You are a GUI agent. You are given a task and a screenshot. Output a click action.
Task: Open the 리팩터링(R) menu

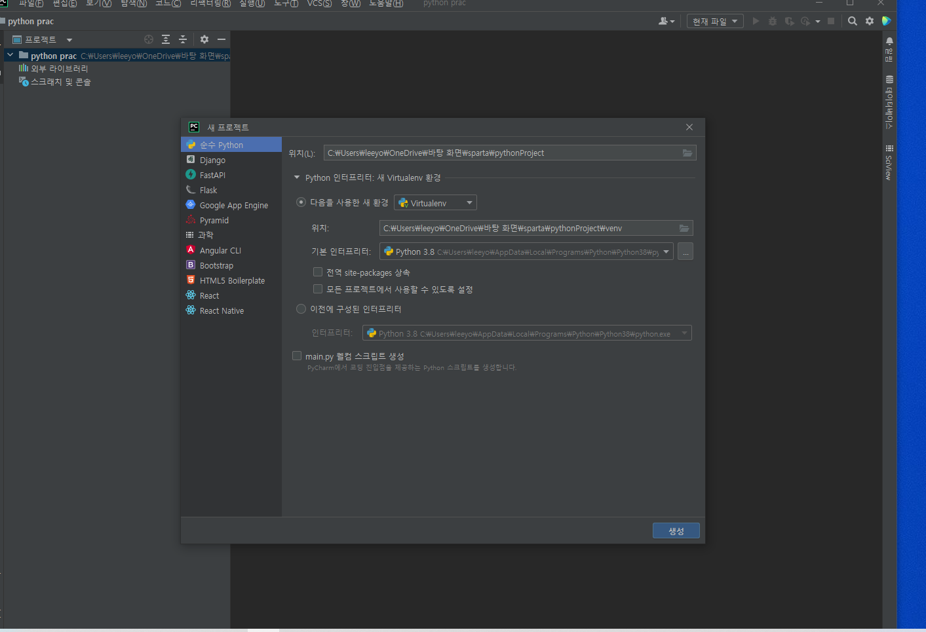coord(210,3)
